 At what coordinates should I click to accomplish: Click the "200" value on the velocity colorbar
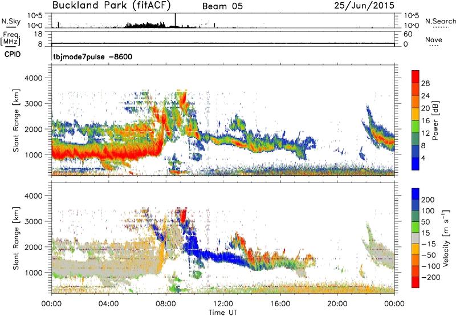coord(428,200)
